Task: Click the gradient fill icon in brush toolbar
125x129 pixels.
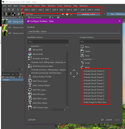Action: click(x=5, y=14)
